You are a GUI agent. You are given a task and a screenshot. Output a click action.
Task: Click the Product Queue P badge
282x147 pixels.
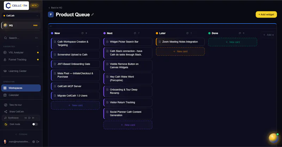pyautogui.click(x=51, y=14)
